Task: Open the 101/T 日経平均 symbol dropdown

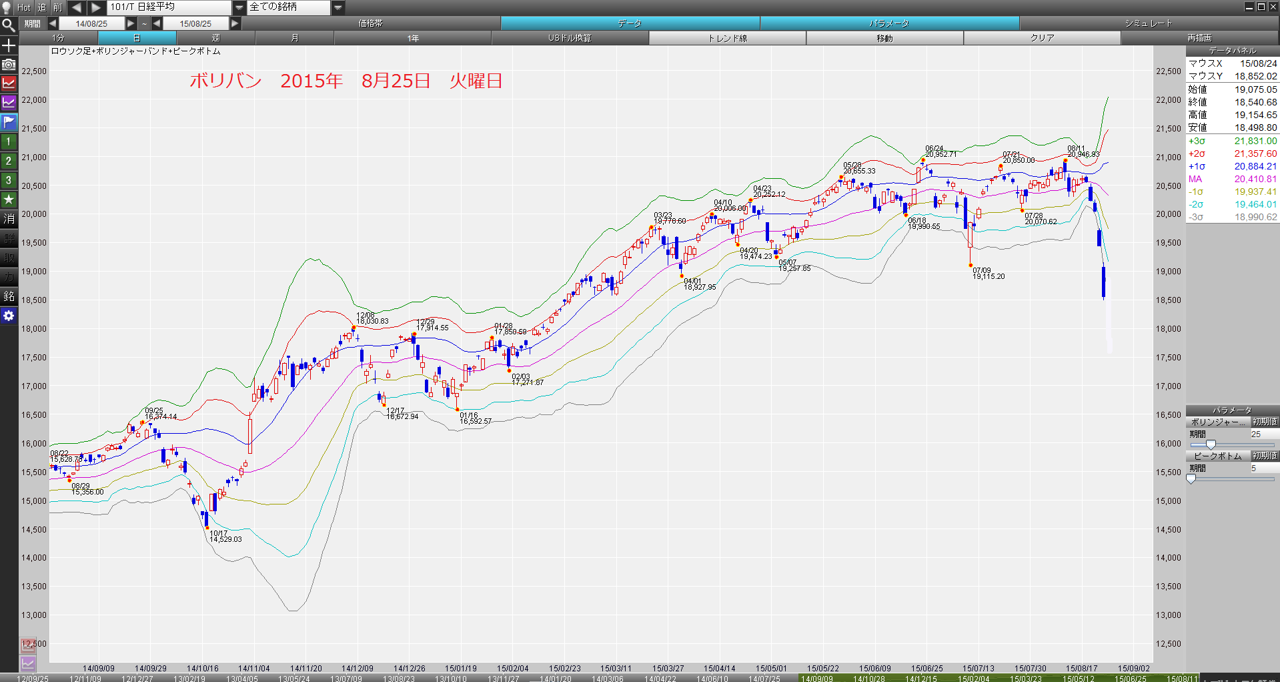Action: (x=239, y=7)
